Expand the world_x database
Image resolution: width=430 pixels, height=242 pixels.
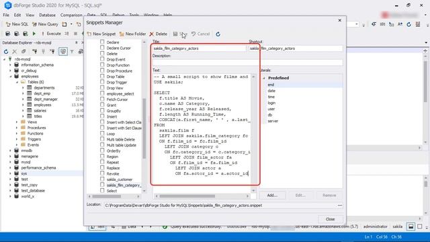pyautogui.click(x=11, y=196)
